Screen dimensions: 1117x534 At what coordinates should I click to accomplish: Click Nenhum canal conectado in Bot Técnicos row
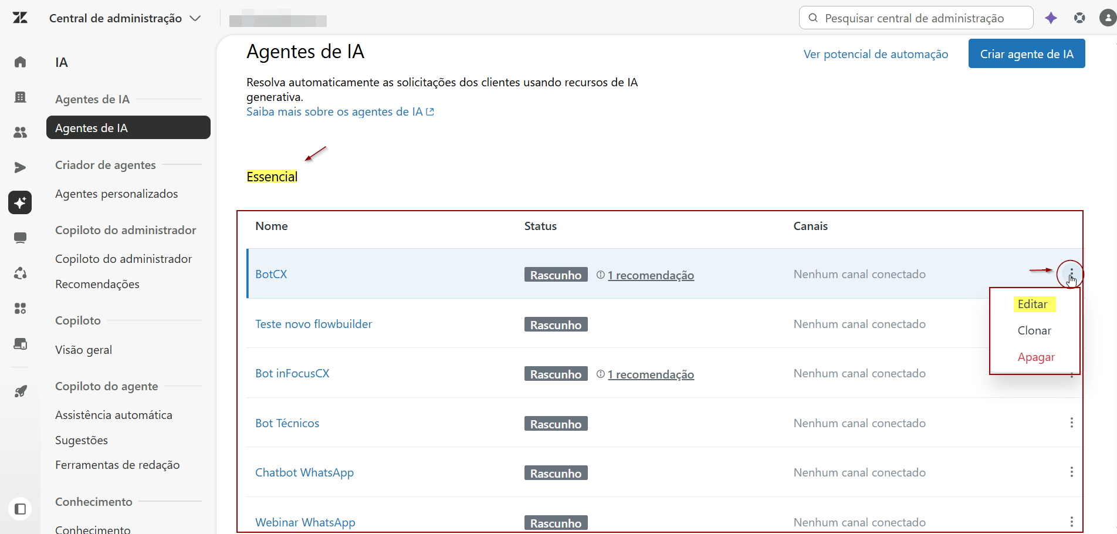[859, 423]
